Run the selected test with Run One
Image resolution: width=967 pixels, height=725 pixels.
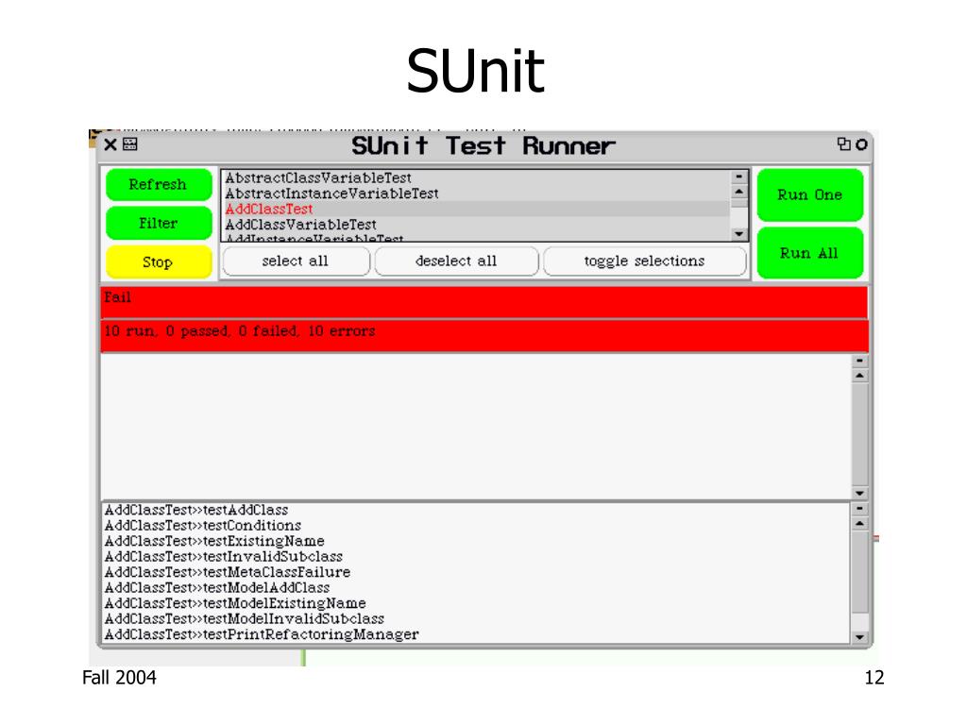pos(809,194)
